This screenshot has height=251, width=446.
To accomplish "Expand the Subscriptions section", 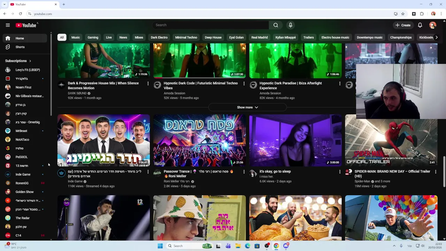I will click(18, 61).
